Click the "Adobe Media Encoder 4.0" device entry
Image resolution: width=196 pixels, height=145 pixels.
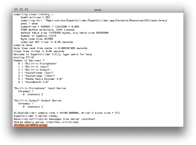tap(43, 79)
